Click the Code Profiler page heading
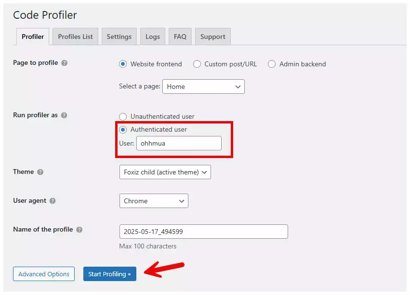Viewport: 410px width, 295px height. pos(45,15)
